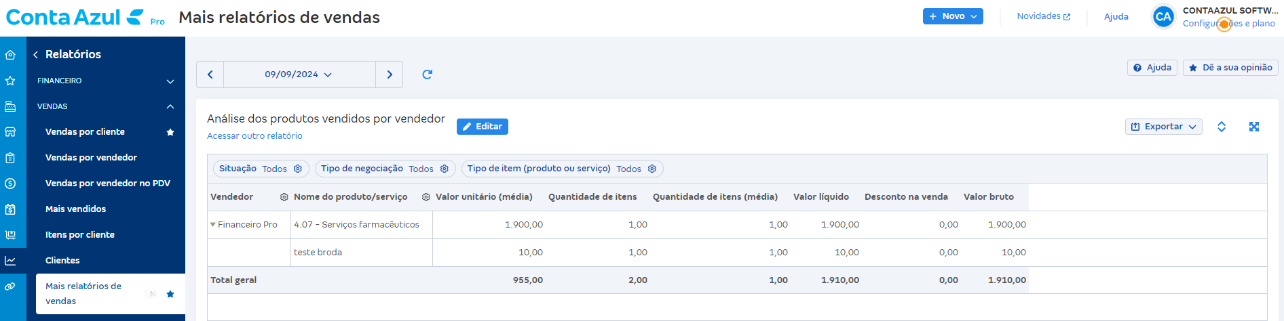Select the Total geral row label

(x=233, y=280)
